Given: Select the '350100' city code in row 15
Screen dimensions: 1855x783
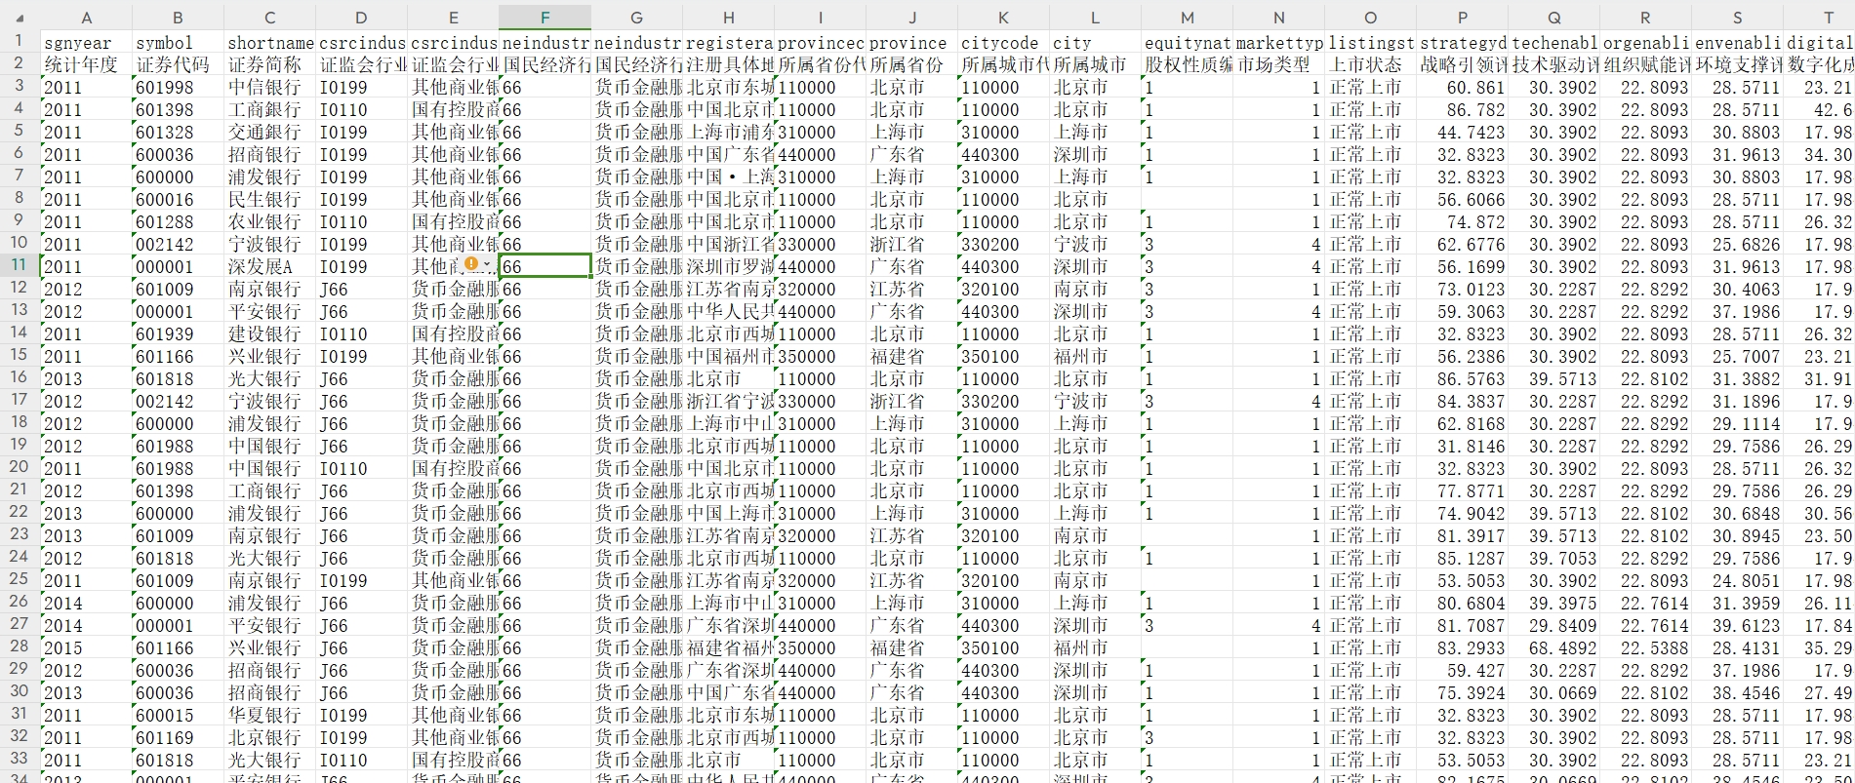Looking at the screenshot, I should pos(1003,356).
